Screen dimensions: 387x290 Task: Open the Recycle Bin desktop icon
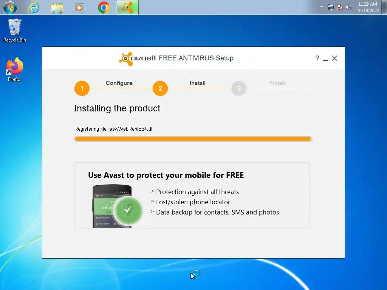tap(15, 31)
